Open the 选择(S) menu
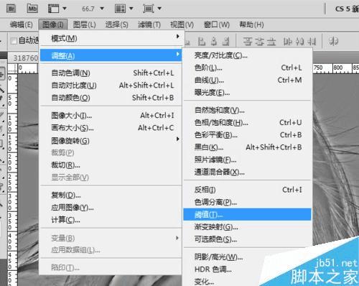Viewport: 359px width, 286px height. tap(117, 24)
